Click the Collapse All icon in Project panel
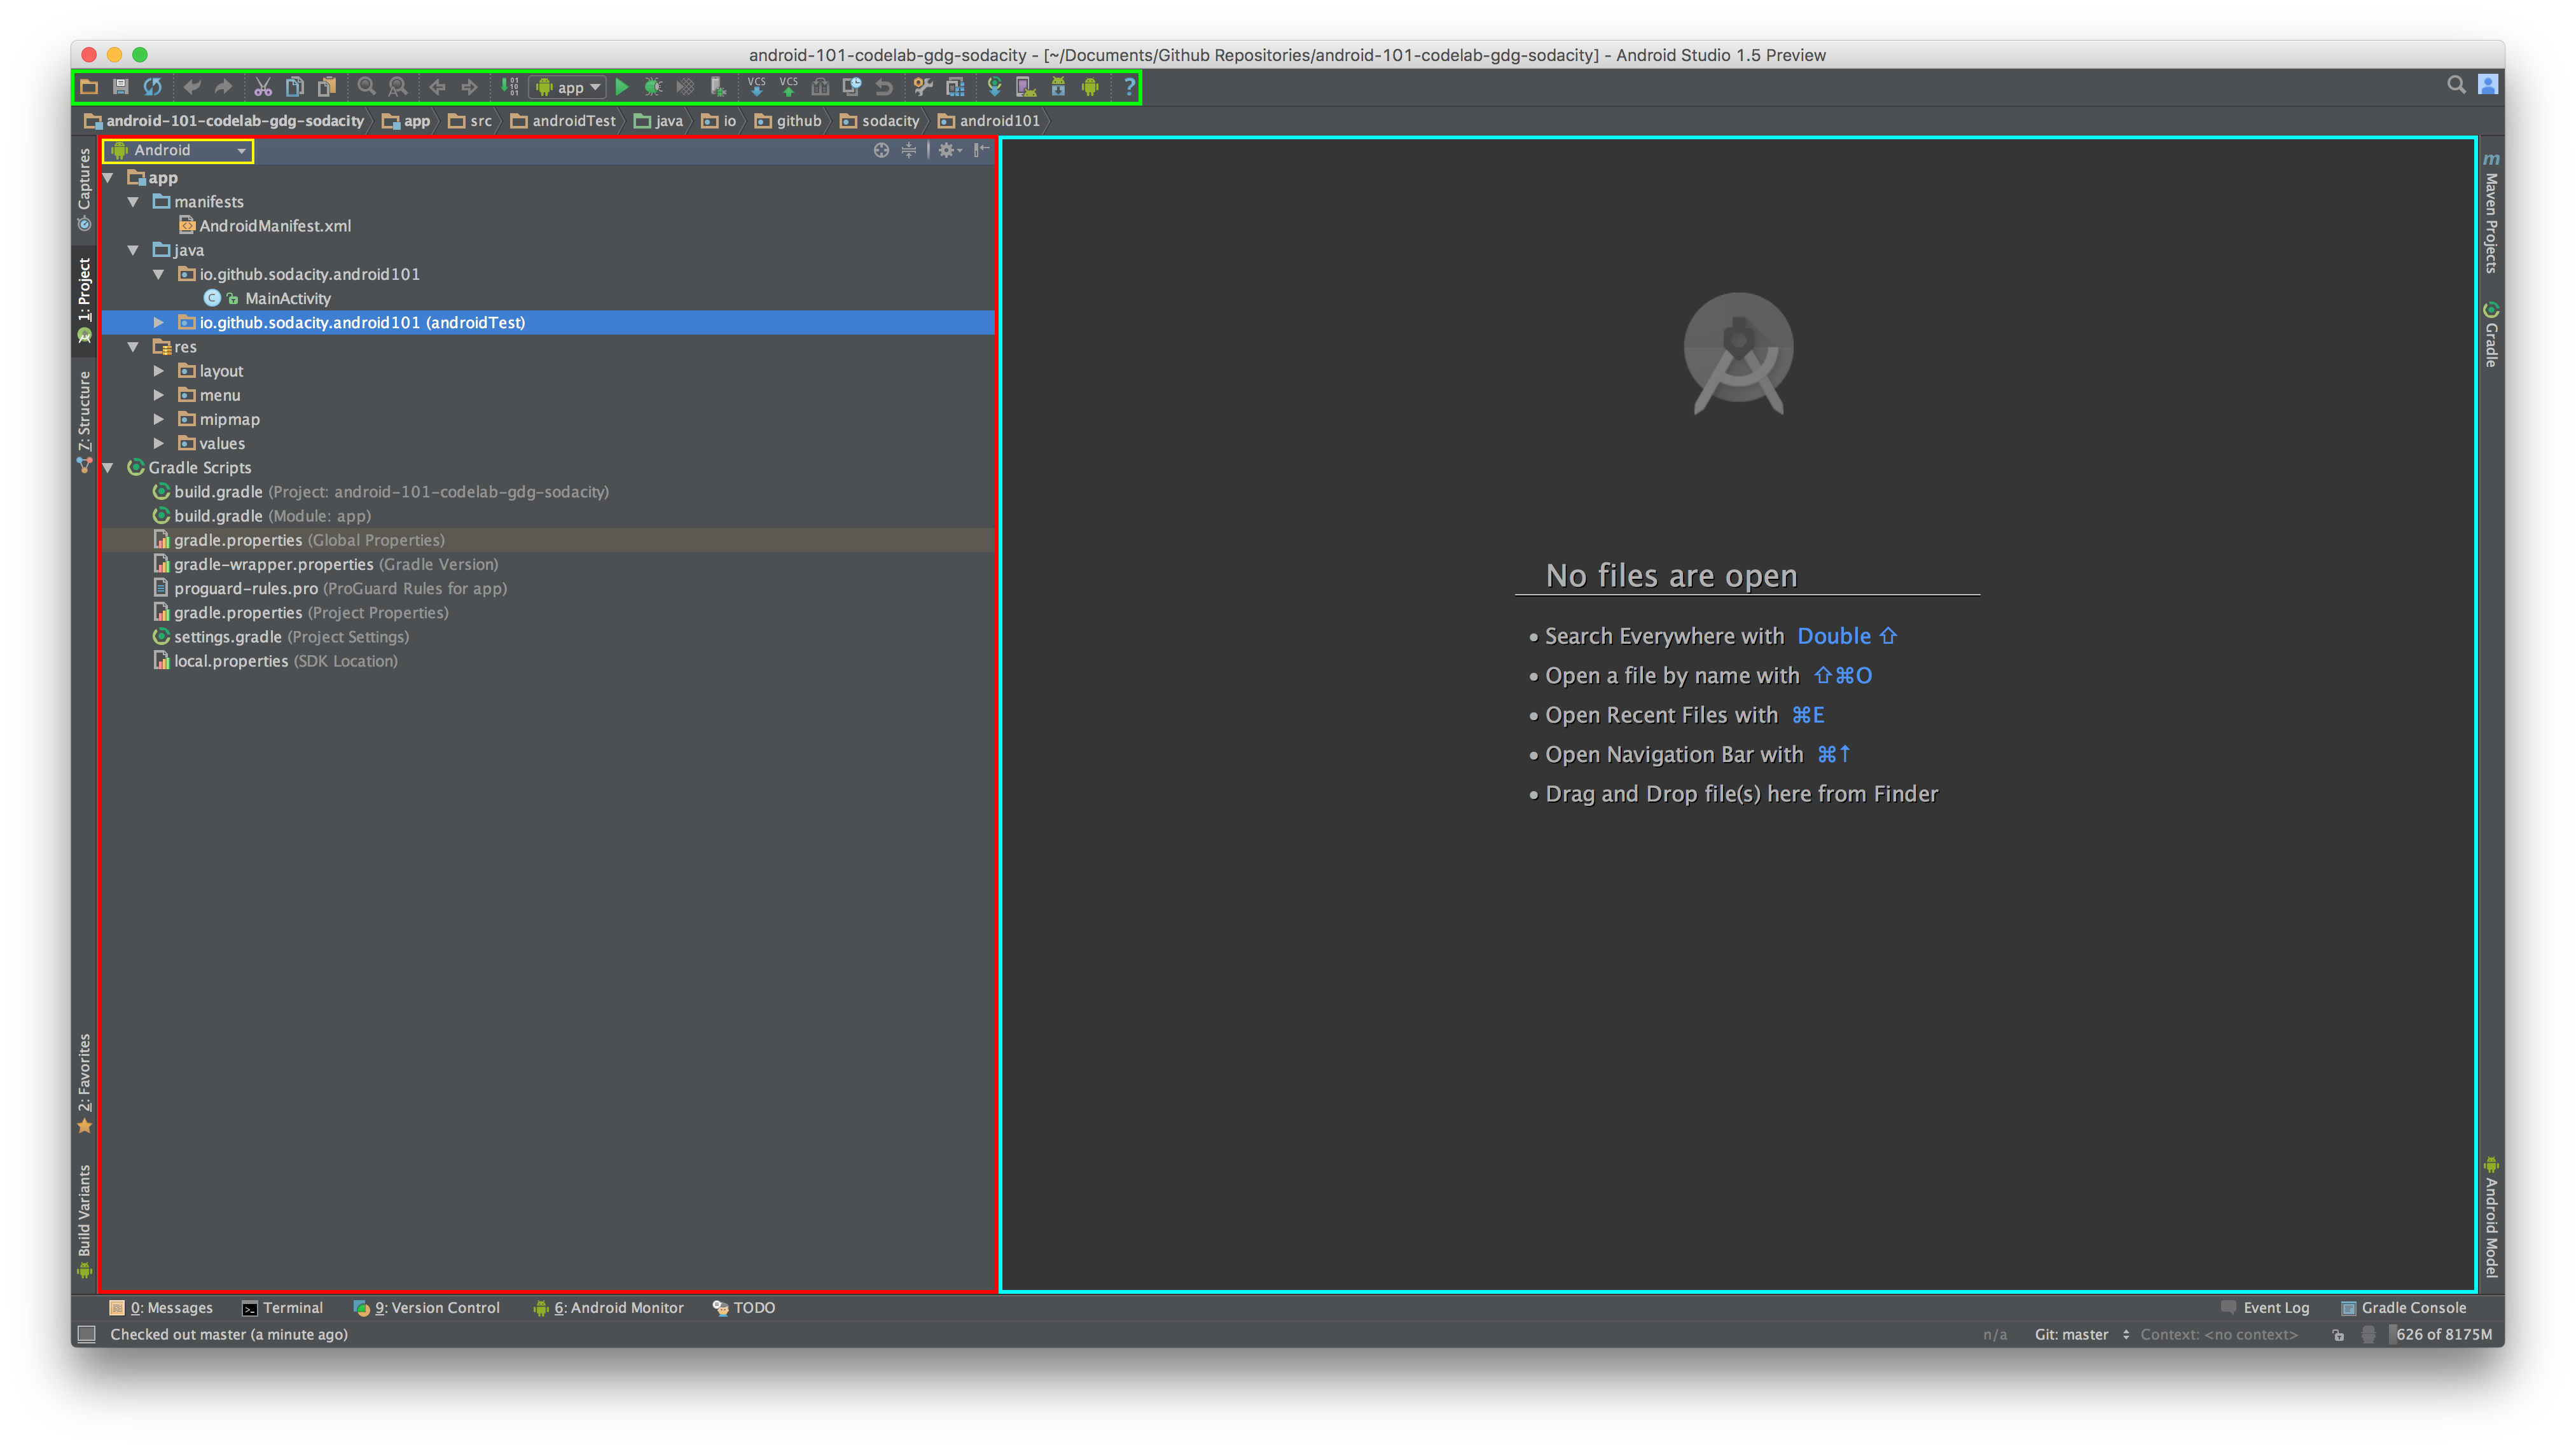 (x=909, y=150)
